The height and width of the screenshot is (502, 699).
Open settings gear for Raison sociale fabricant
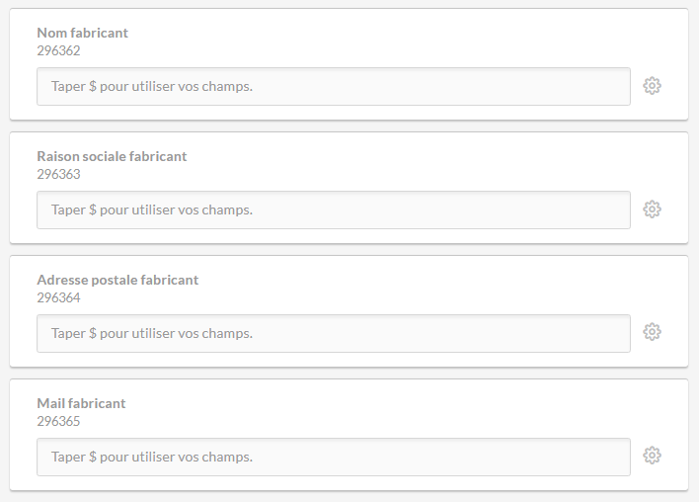point(652,209)
